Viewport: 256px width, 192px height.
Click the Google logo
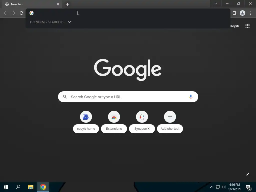tap(128, 70)
